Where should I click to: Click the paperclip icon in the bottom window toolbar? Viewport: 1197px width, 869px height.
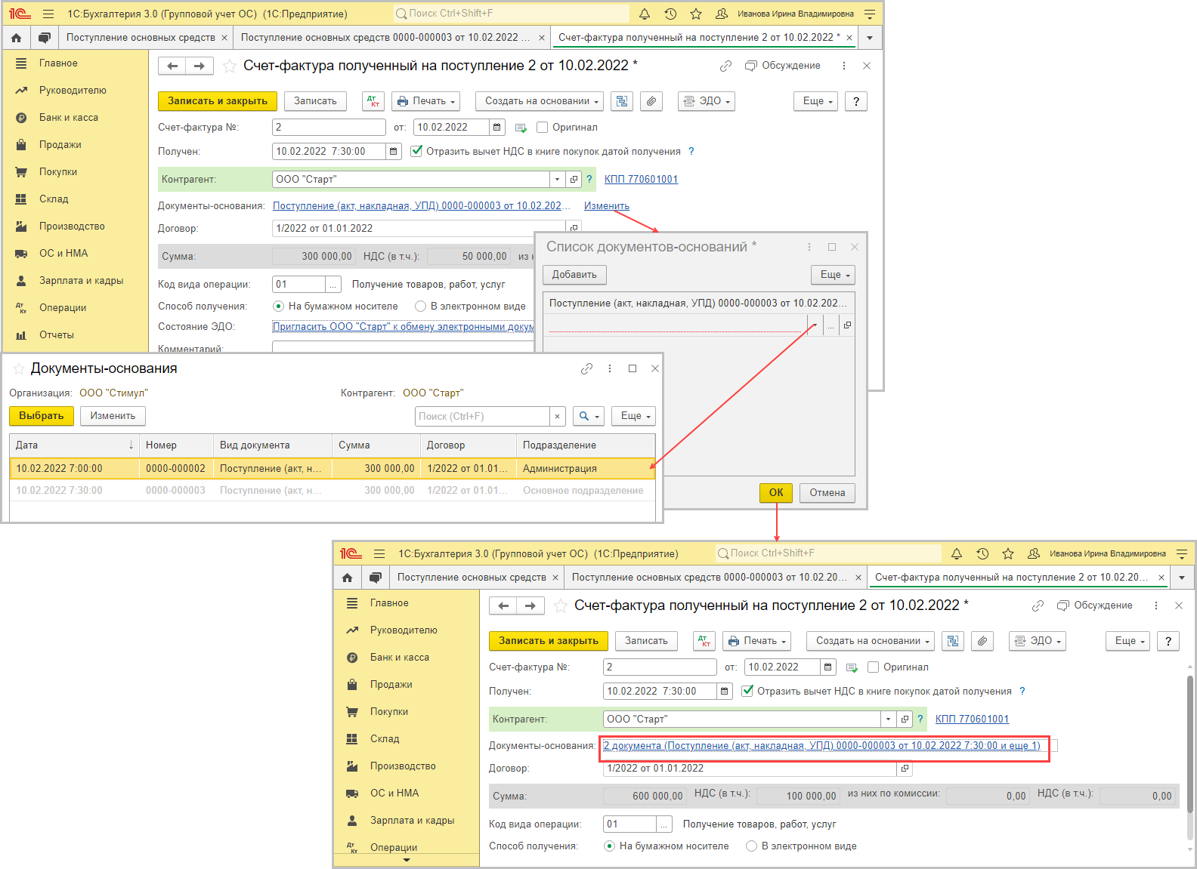click(x=982, y=641)
